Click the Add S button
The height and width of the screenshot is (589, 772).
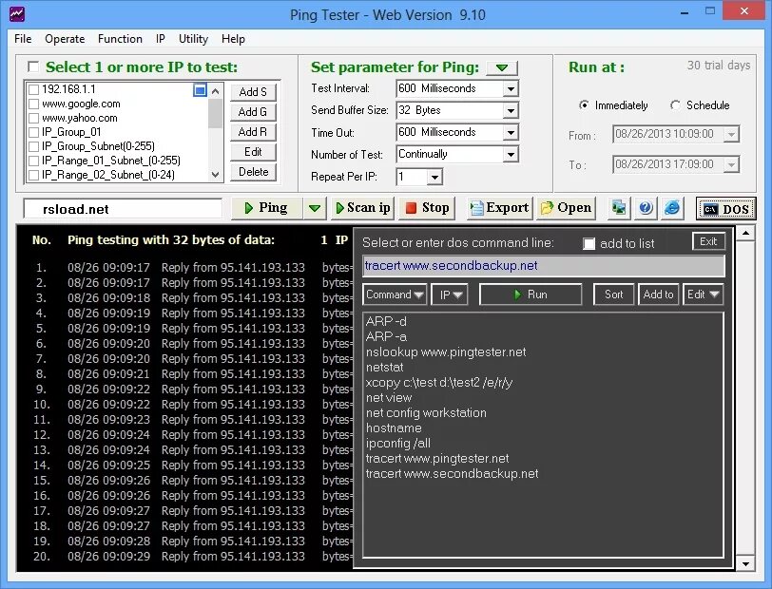pos(253,92)
